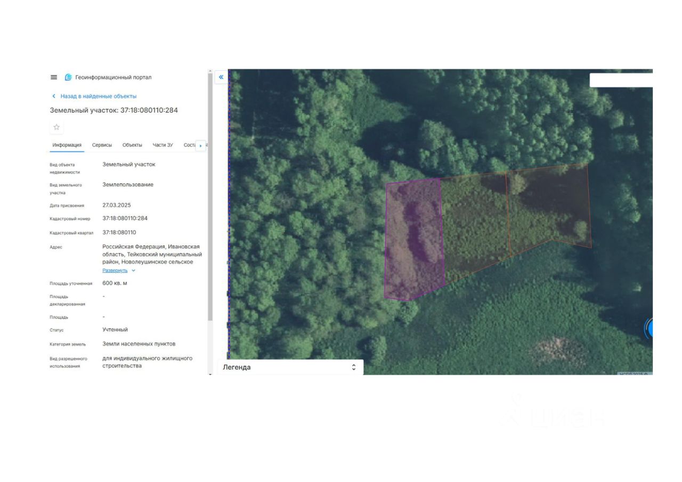Click the heading Земельный участок: 37:18:080110:284
This screenshot has height=482, width=682.
click(114, 110)
